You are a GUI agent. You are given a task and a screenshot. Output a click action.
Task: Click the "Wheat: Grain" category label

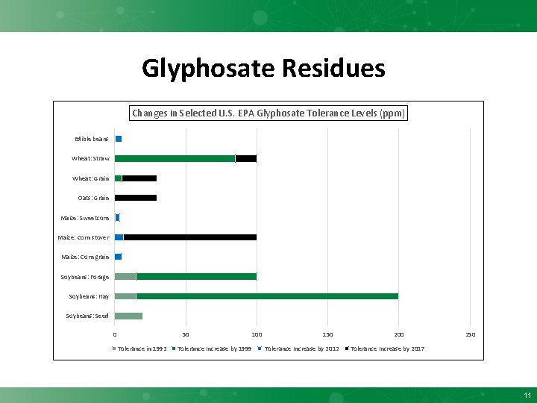pyautogui.click(x=90, y=178)
